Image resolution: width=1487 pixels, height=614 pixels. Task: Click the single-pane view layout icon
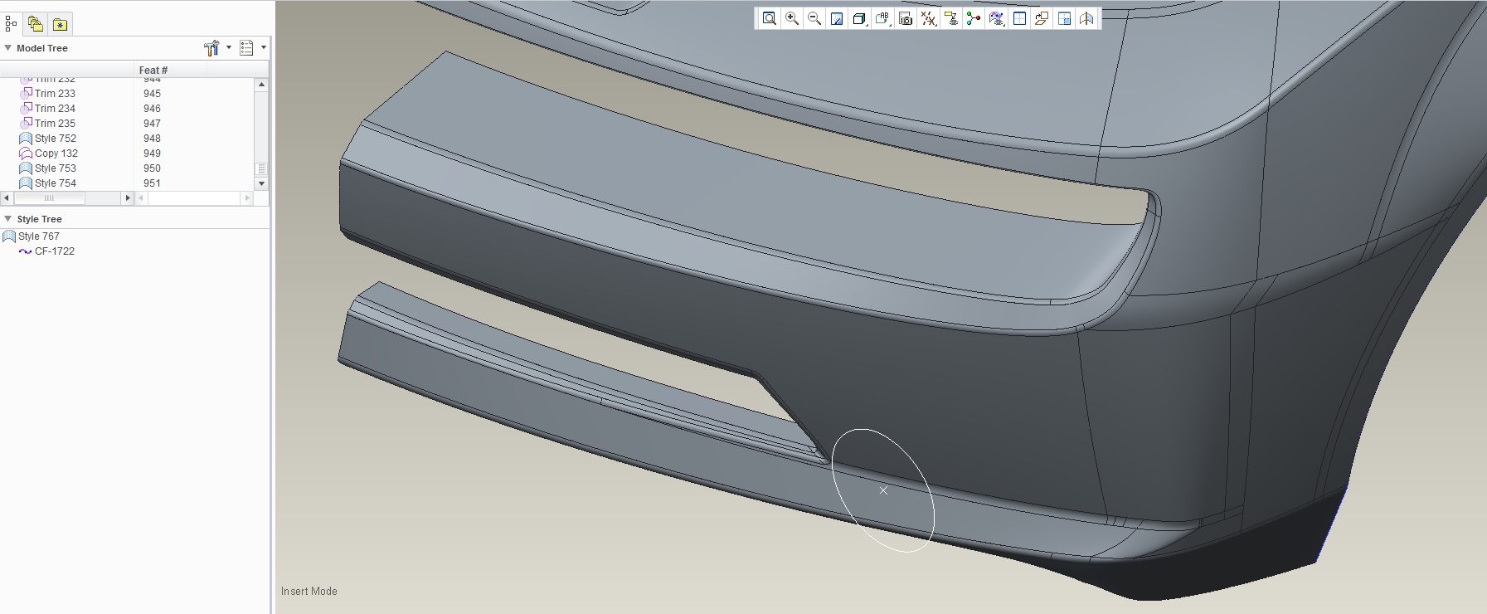pyautogui.click(x=1019, y=18)
